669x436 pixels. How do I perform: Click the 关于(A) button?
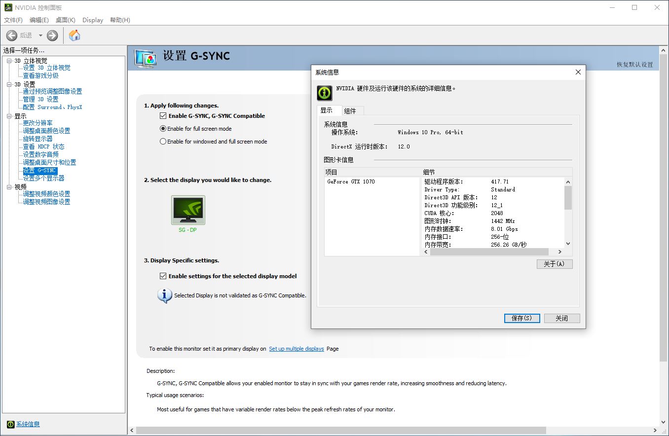coord(555,264)
